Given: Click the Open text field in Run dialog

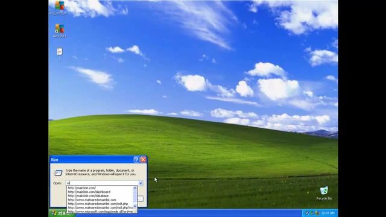Looking at the screenshot, I should point(102,183).
